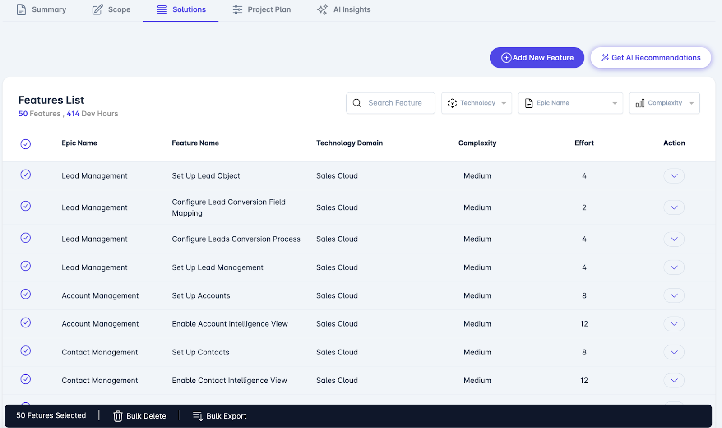Viewport: 722px width, 428px height.
Task: Click the Solutions tab list icon
Action: (162, 9)
